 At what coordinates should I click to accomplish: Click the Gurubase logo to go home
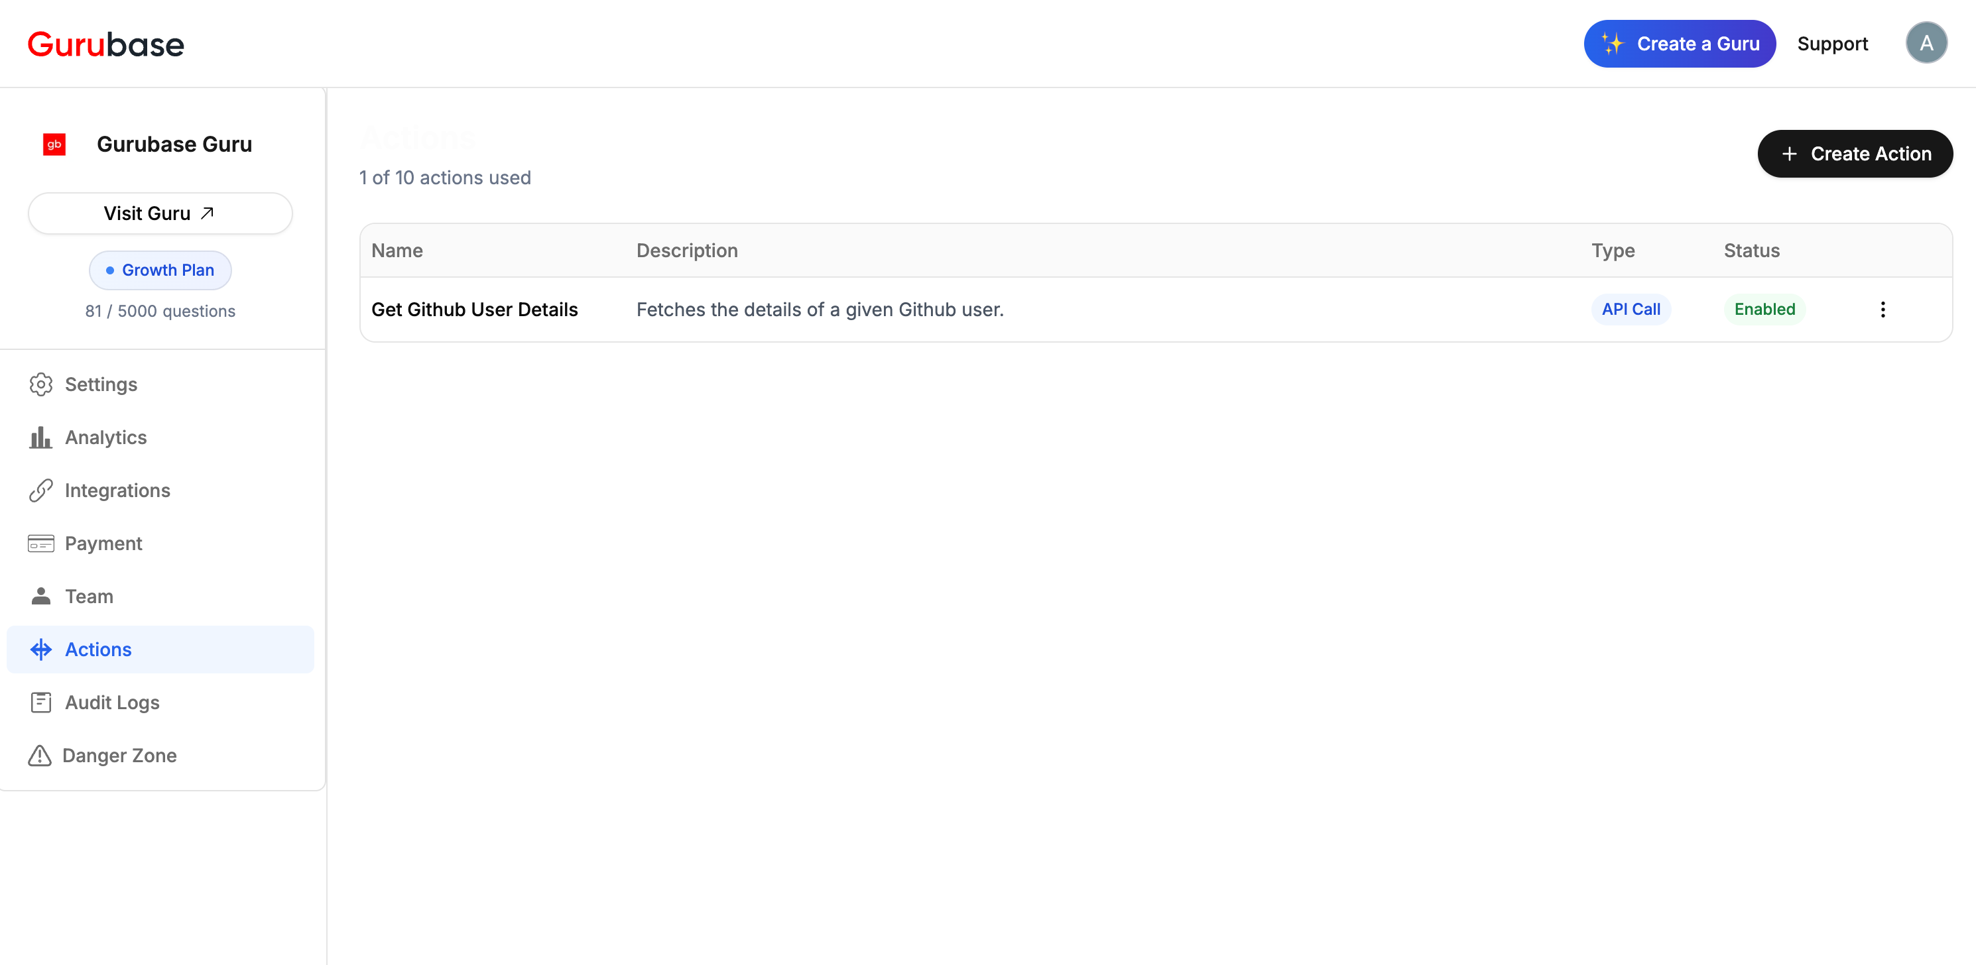106,44
